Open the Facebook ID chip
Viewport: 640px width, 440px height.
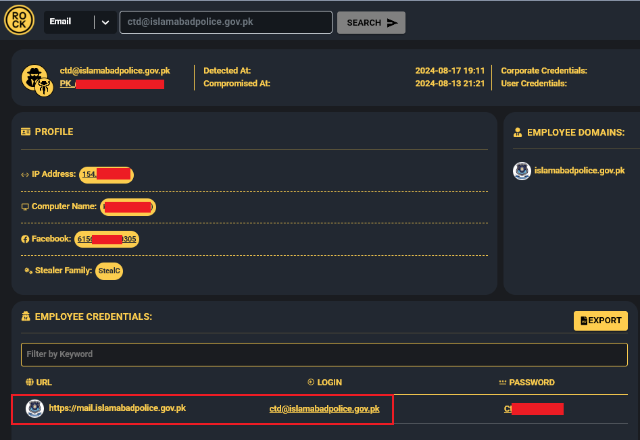click(x=107, y=239)
